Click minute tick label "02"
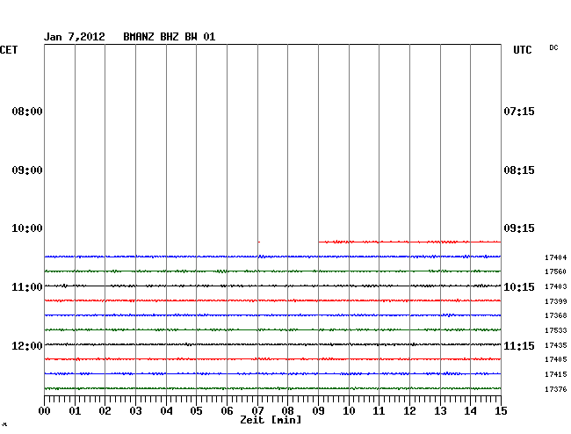 pyautogui.click(x=105, y=411)
